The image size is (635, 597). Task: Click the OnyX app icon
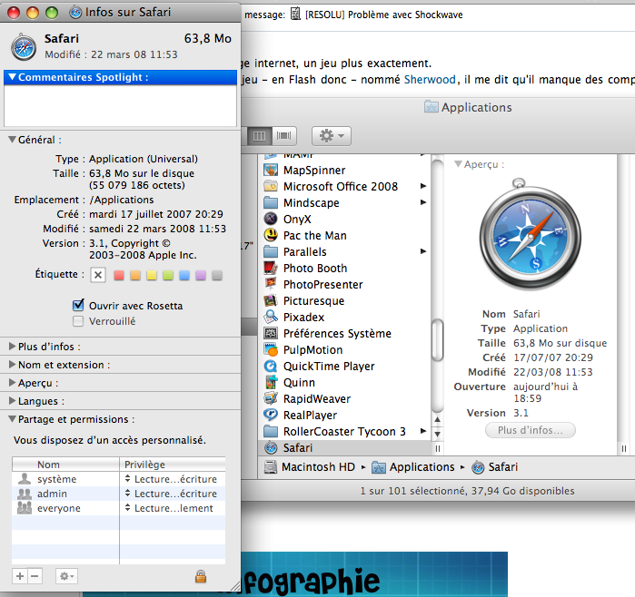271,219
